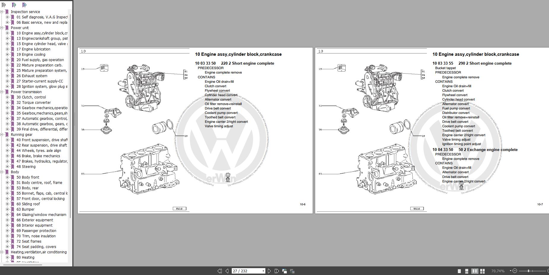
Task: Click page 10-6 engine diagram
Action: [134, 130]
